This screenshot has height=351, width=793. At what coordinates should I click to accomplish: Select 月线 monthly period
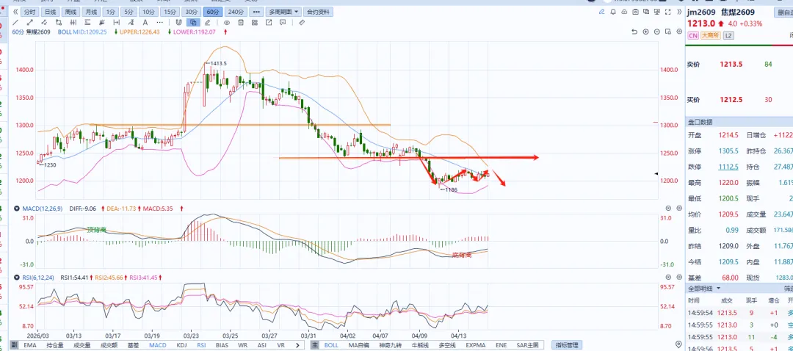(92, 12)
